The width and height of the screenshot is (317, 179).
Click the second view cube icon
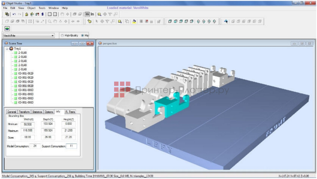click(176, 22)
